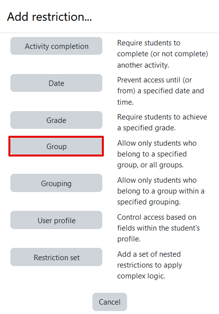Select the Date restriction button
The image size is (219, 314).
tap(56, 83)
